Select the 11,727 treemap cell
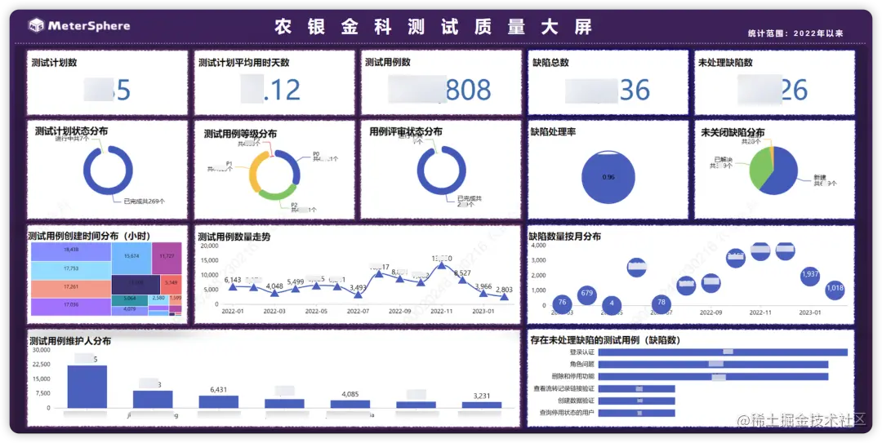882x443 pixels. click(167, 258)
